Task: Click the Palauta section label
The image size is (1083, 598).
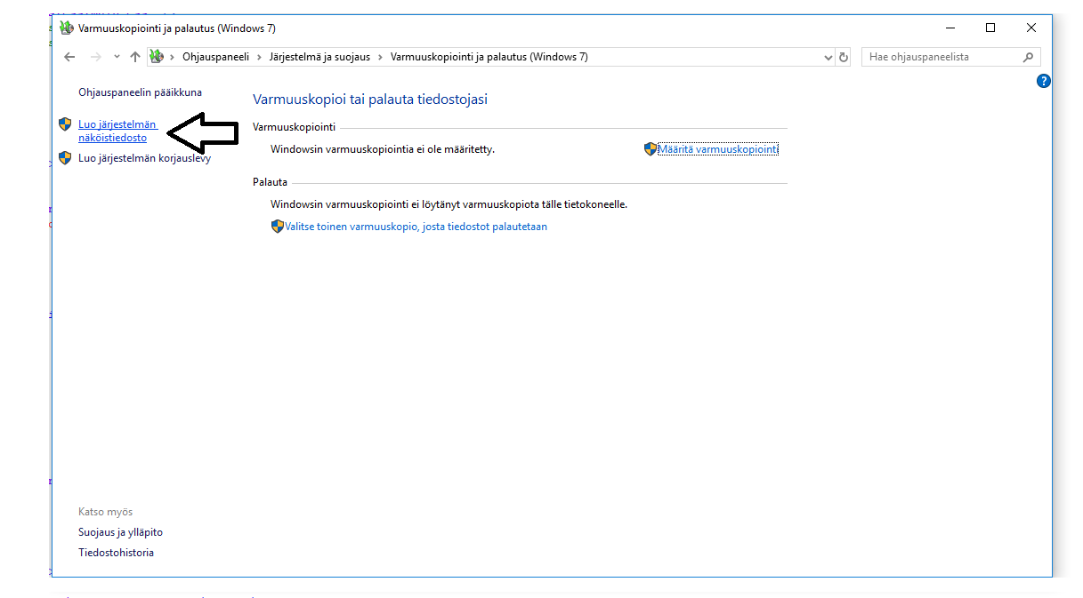Action: point(270,182)
